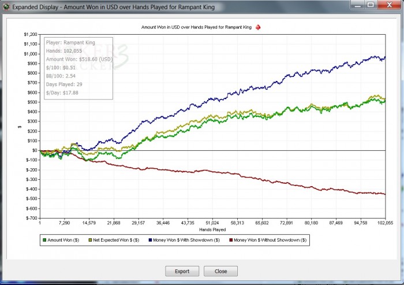Screen dimensions: 404x285
Task: Click the '51,024' x-axis tick label
Action: [x=212, y=223]
